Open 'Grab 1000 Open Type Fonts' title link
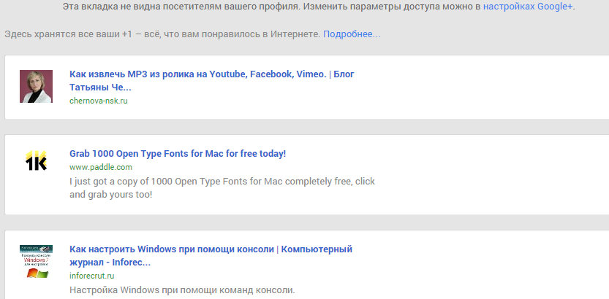The image size is (609, 299). 178,153
